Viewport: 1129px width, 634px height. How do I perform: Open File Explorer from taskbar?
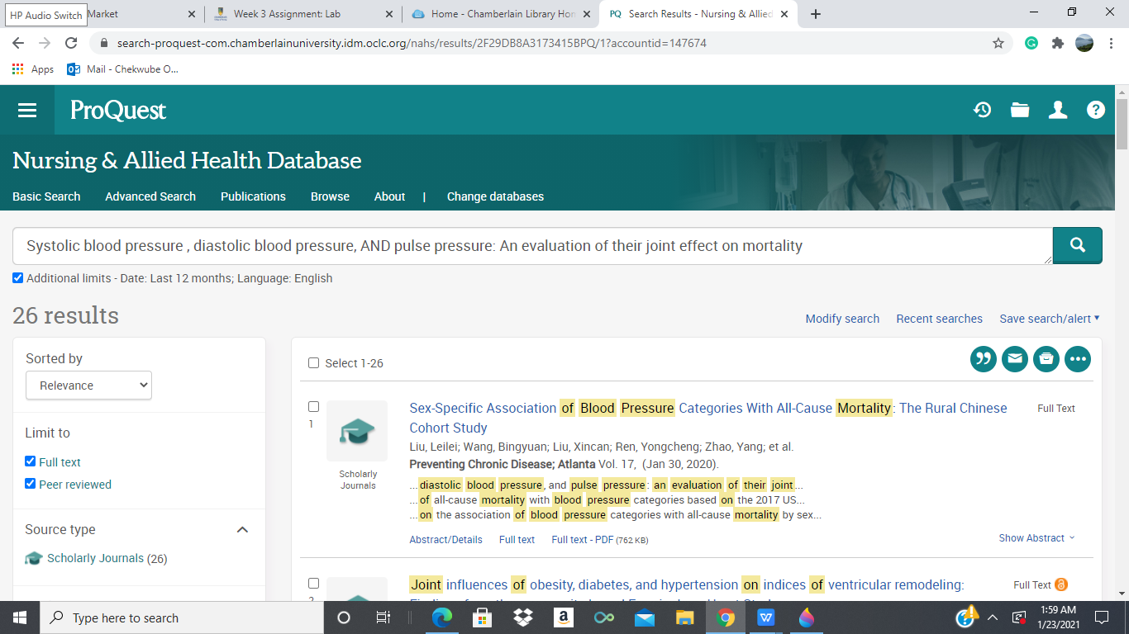(x=684, y=617)
